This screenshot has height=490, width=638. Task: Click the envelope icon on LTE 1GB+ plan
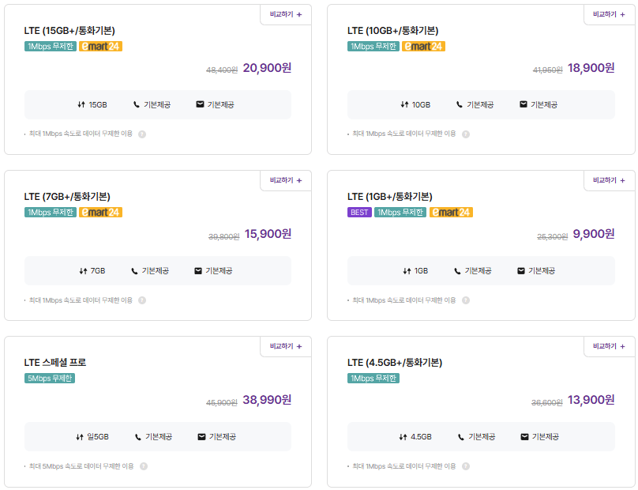coord(521,270)
